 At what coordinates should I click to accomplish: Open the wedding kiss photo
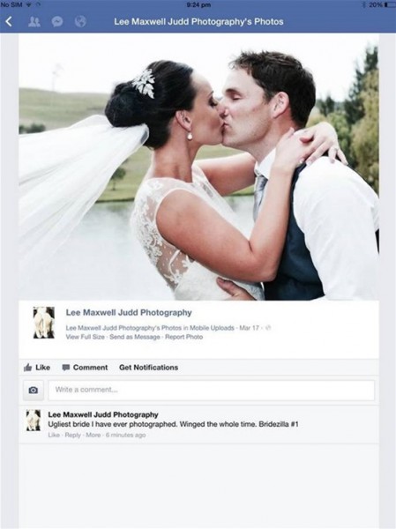[198, 167]
